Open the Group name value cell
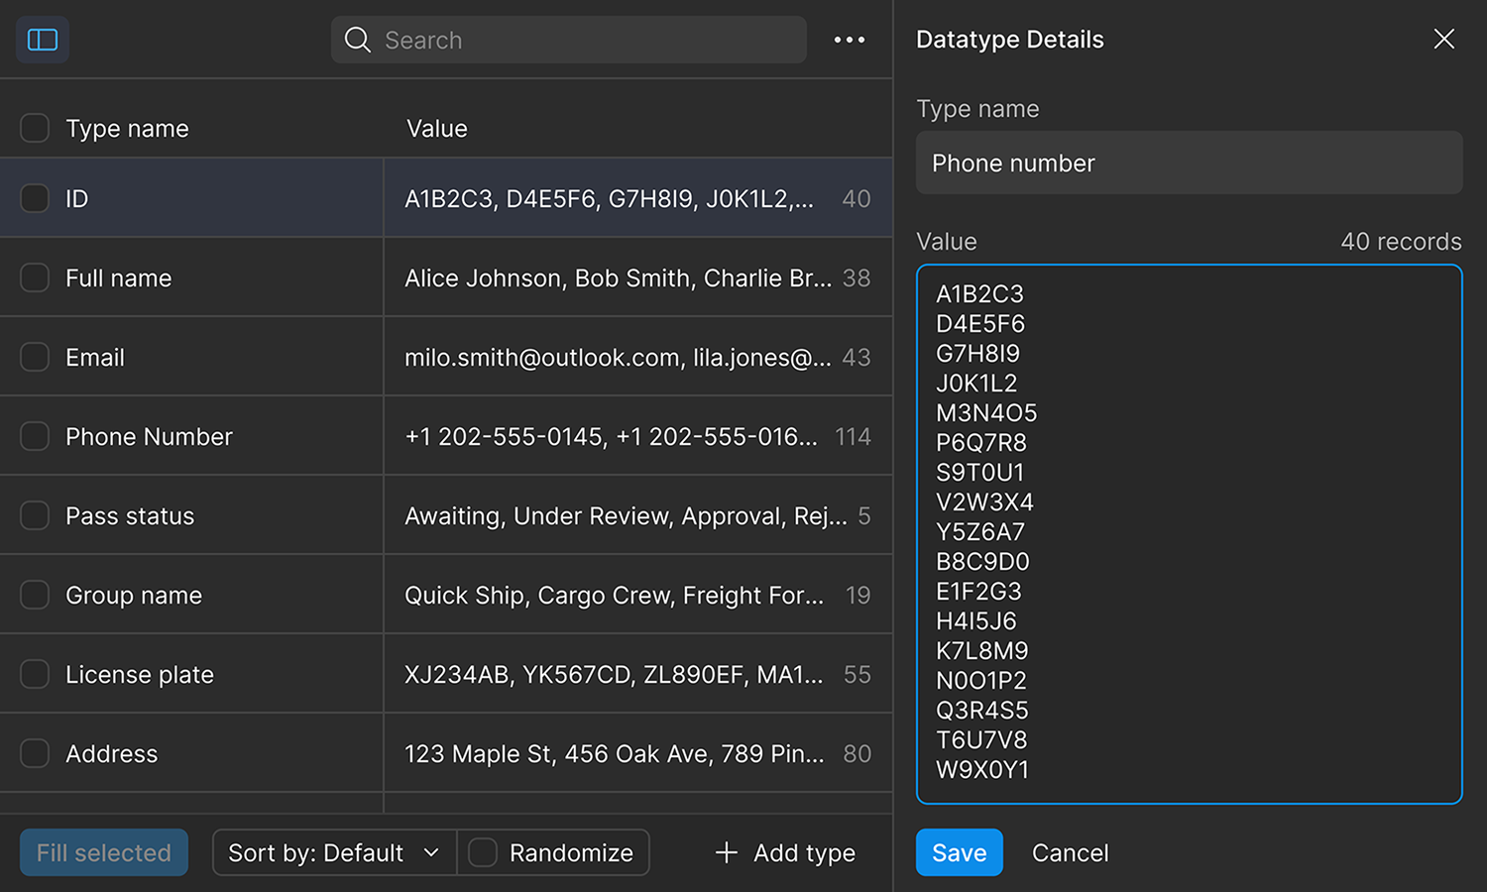The height and width of the screenshot is (892, 1487). coord(615,595)
